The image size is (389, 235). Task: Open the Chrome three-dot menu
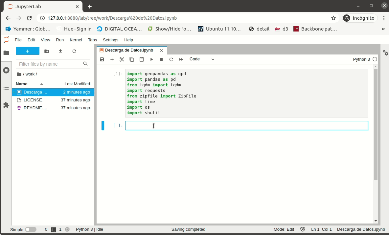pos(384,18)
